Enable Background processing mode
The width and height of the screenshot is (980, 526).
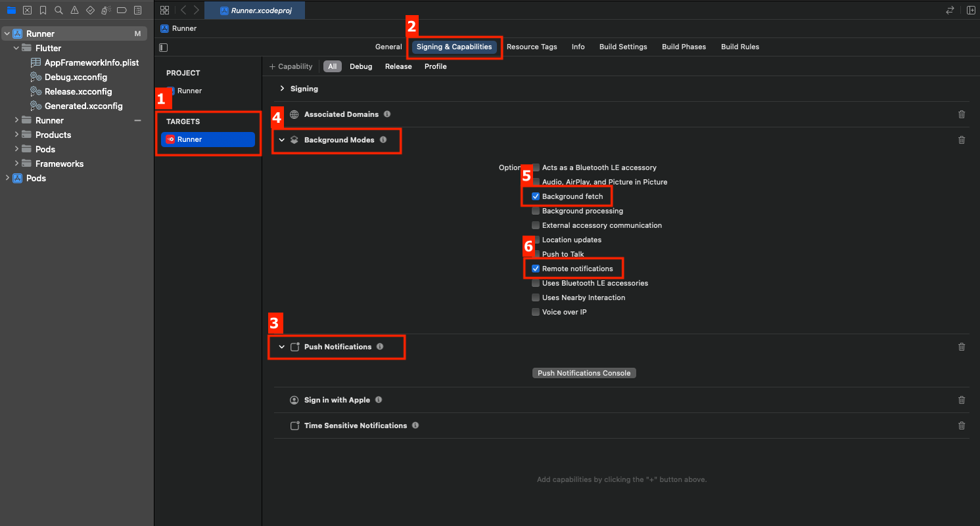(x=536, y=211)
